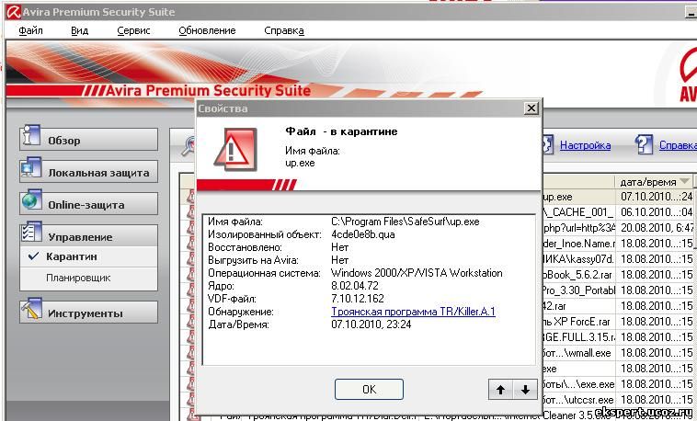Click OK in the Свойства dialog
The height and width of the screenshot is (421, 697).
tap(369, 389)
